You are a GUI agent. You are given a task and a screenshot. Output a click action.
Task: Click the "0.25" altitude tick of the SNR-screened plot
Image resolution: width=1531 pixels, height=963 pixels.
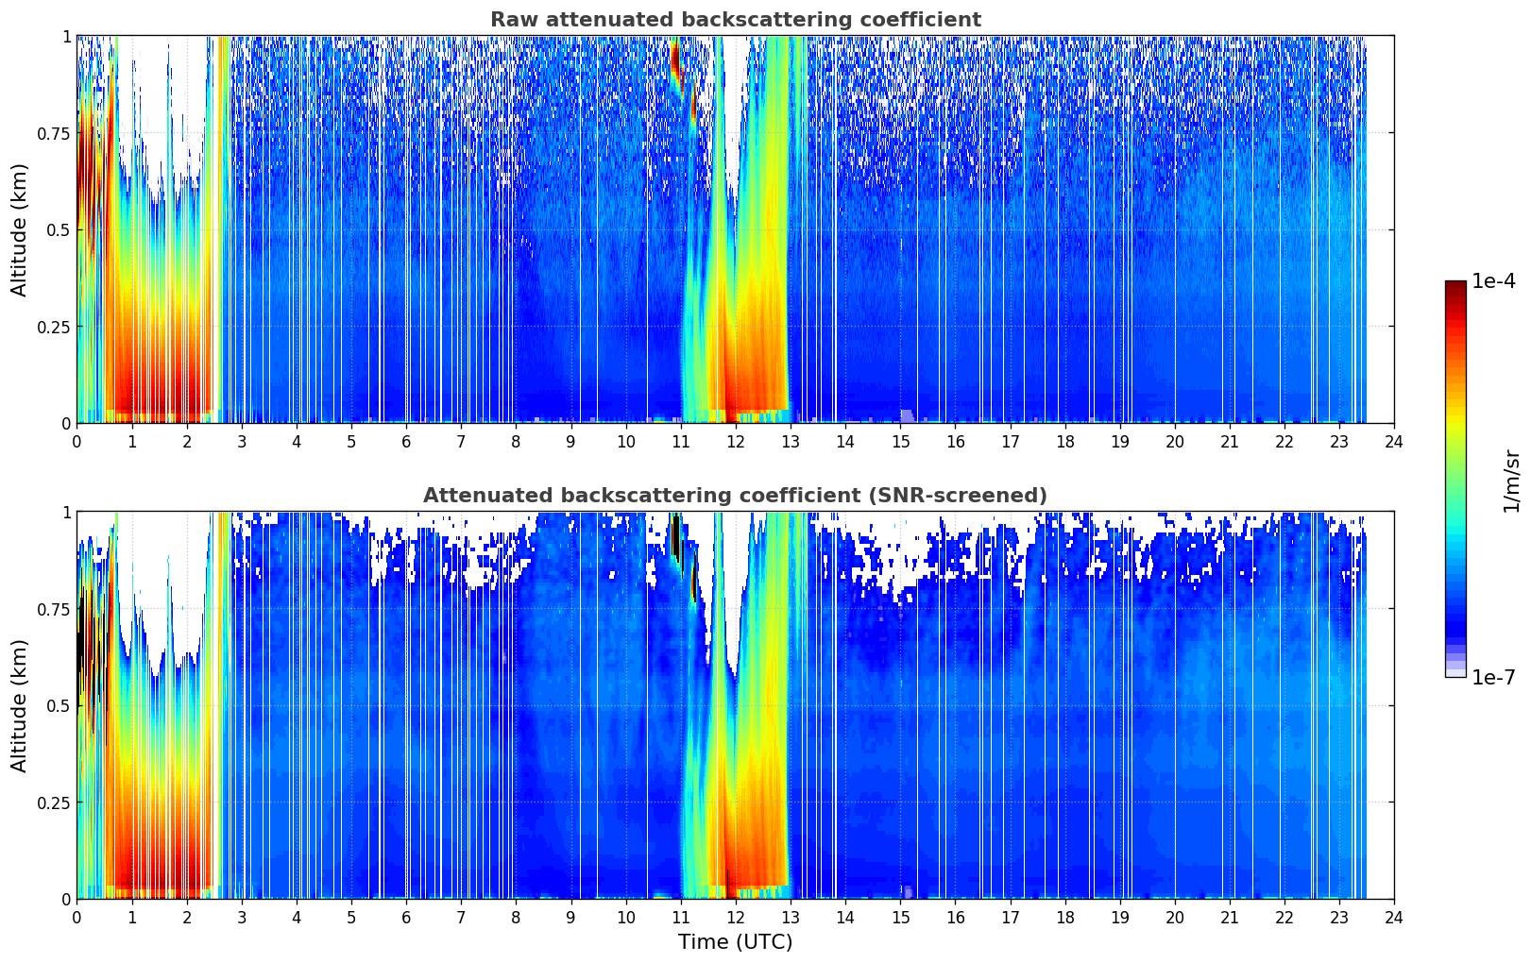[56, 802]
